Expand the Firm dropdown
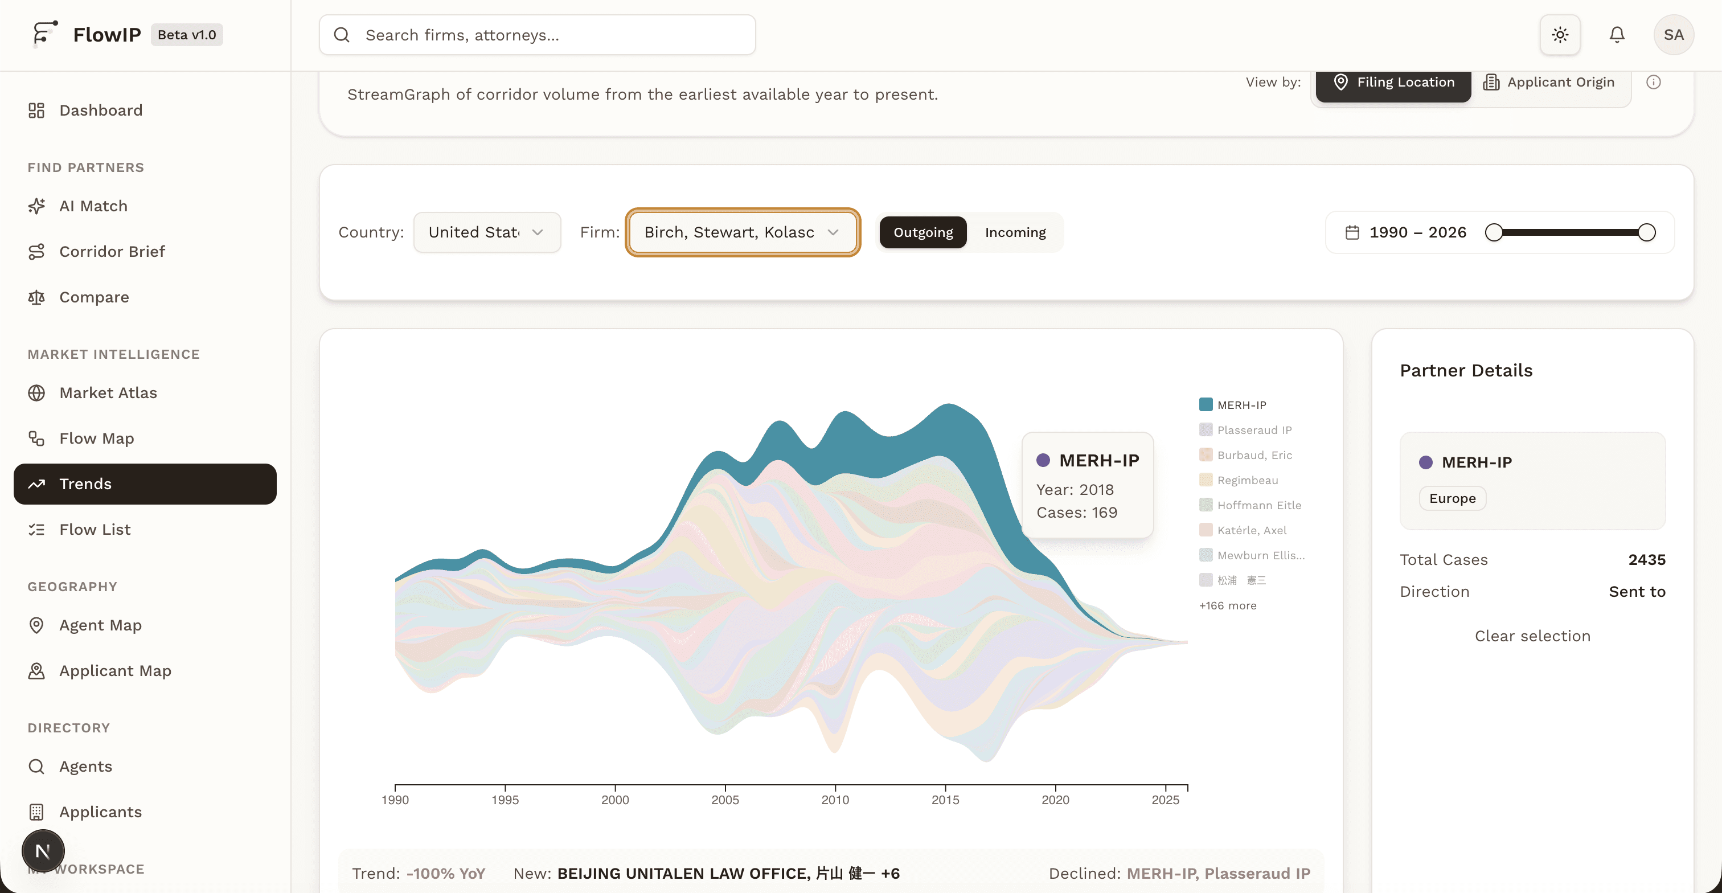 click(742, 232)
